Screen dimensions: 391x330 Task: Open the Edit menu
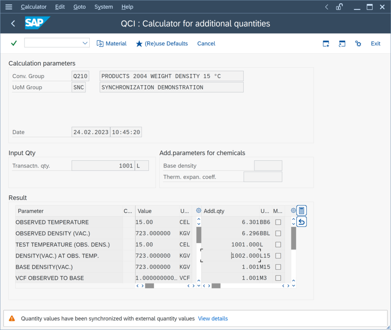click(60, 7)
